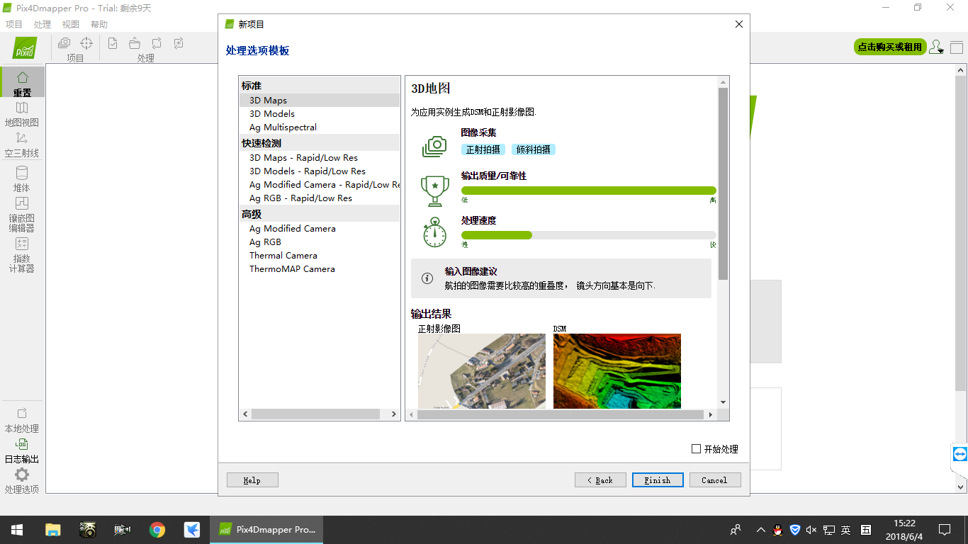
Task: Click the Cancel button
Action: pos(715,480)
